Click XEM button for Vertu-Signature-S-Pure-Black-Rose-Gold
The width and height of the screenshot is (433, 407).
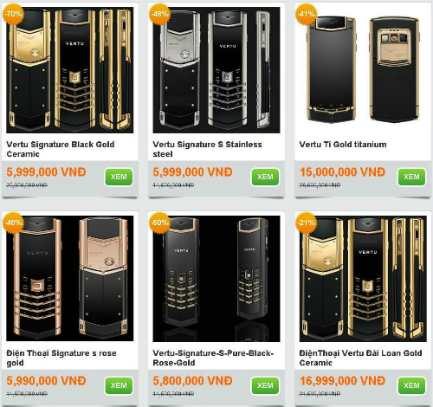[x=265, y=385]
